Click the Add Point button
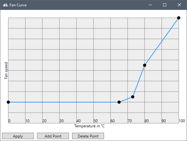 pyautogui.click(x=53, y=136)
